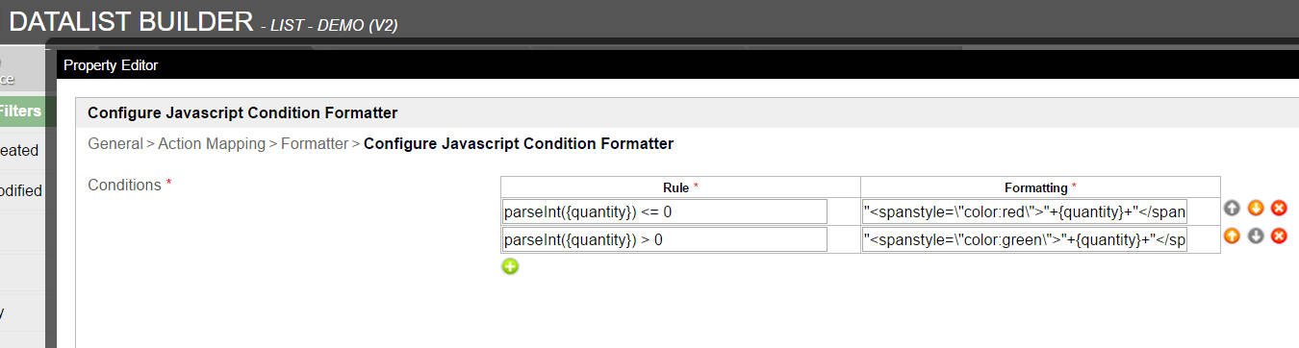Edit the rule field 'parseInt({quantity}) <= 0'
Image resolution: width=1299 pixels, height=348 pixels.
[x=665, y=211]
